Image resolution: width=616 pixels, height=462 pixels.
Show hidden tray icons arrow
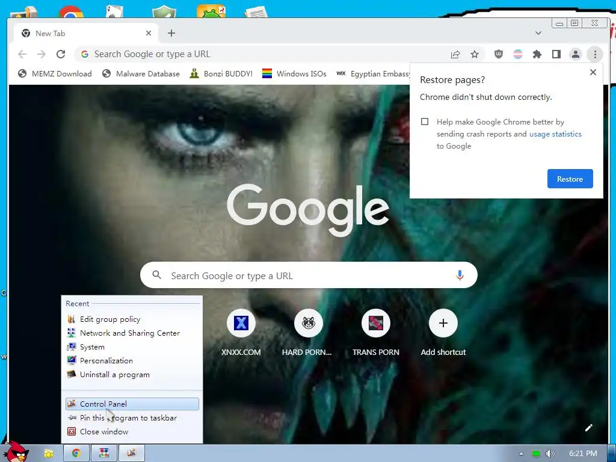pos(522,454)
